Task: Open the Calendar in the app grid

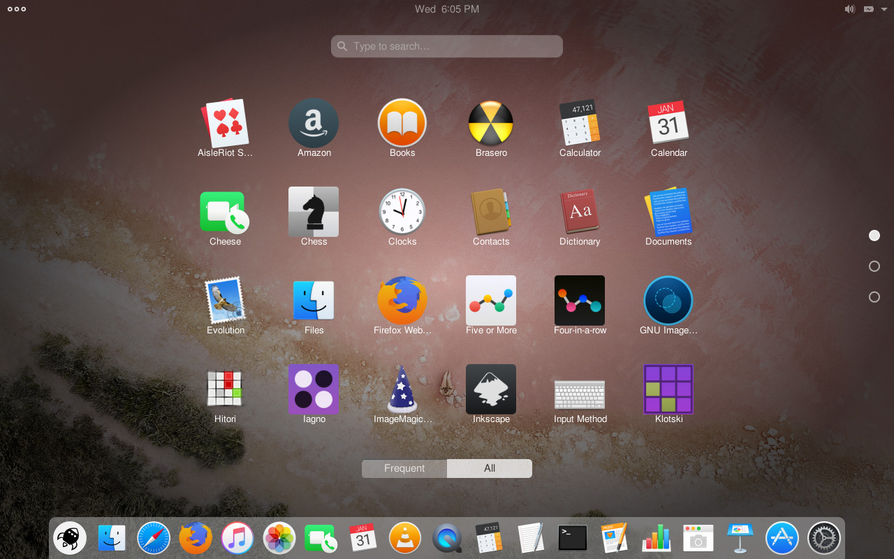Action: coord(668,123)
